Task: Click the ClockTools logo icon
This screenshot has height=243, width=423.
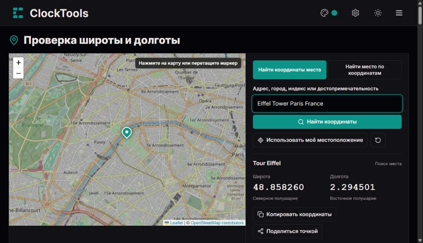Action: [x=18, y=13]
